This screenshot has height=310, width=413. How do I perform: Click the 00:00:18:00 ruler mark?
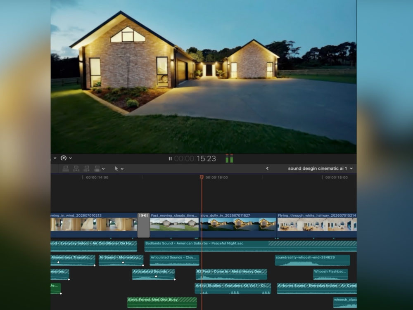click(x=336, y=177)
